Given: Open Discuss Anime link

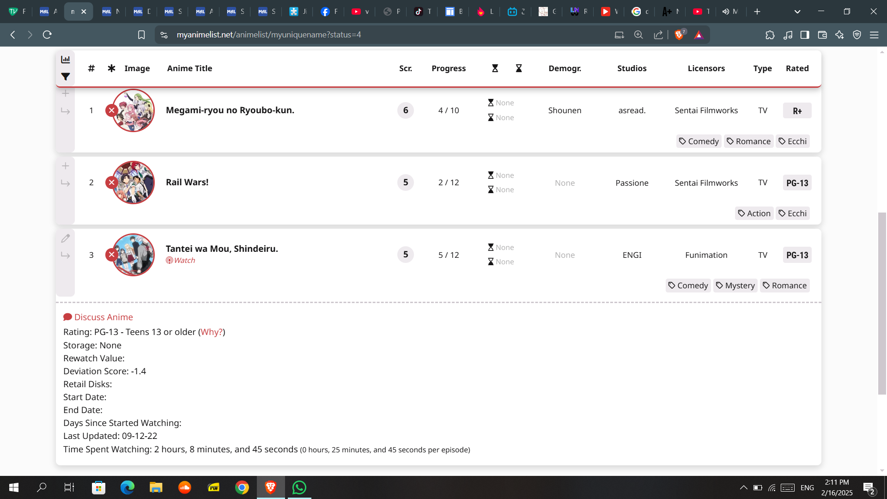Looking at the screenshot, I should click(x=98, y=317).
